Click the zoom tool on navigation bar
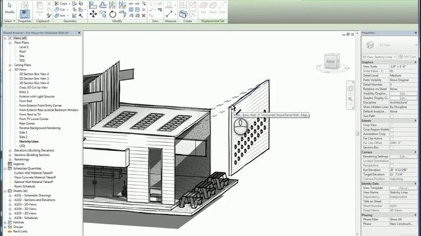The image size is (421, 236). point(351,99)
